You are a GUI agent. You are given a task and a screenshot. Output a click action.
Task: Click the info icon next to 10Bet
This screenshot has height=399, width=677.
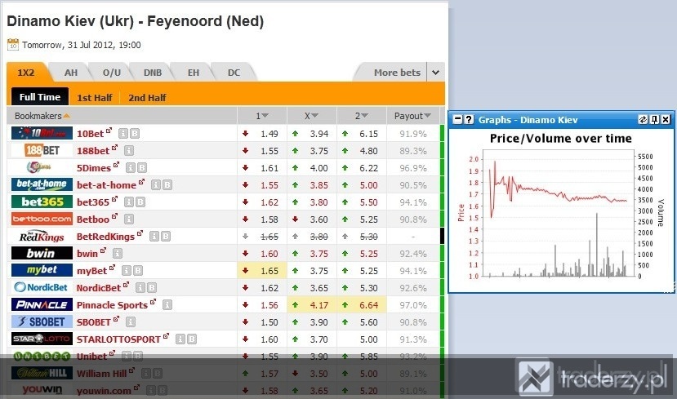click(x=123, y=134)
